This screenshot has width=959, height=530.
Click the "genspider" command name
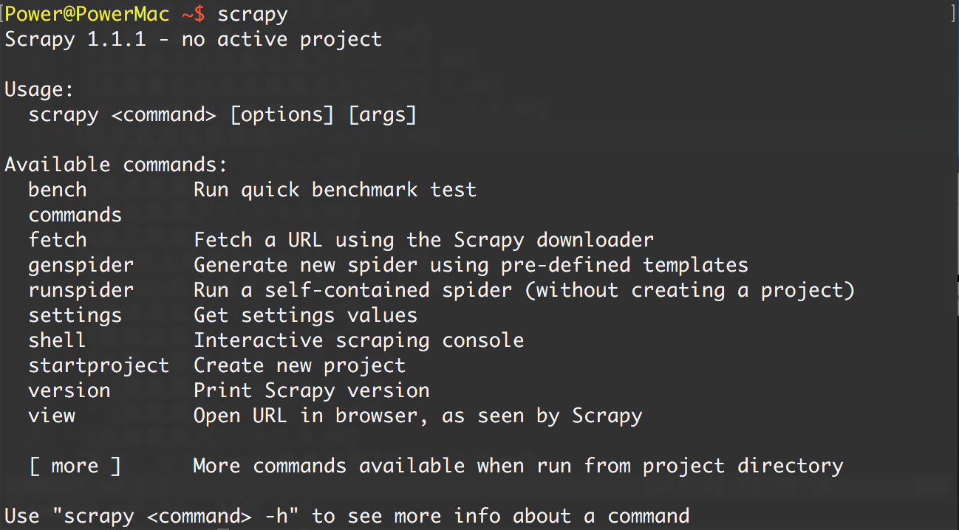[x=81, y=265]
